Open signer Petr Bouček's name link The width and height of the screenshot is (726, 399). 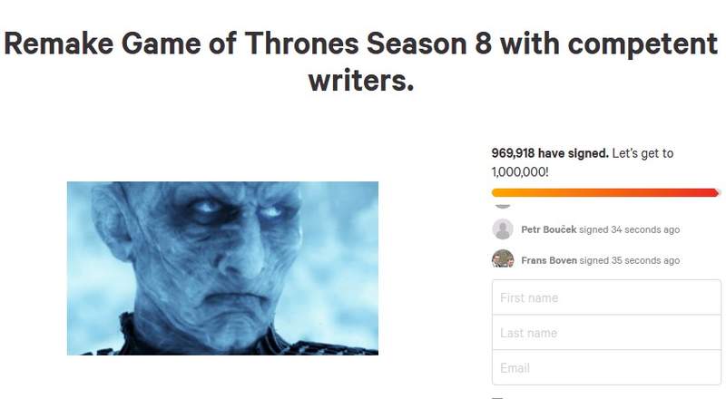pyautogui.click(x=548, y=229)
